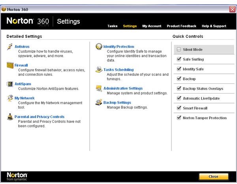Viewport: 237px width, 184px height.
Task: Uncheck the Backup quick control
Action: [x=179, y=79]
